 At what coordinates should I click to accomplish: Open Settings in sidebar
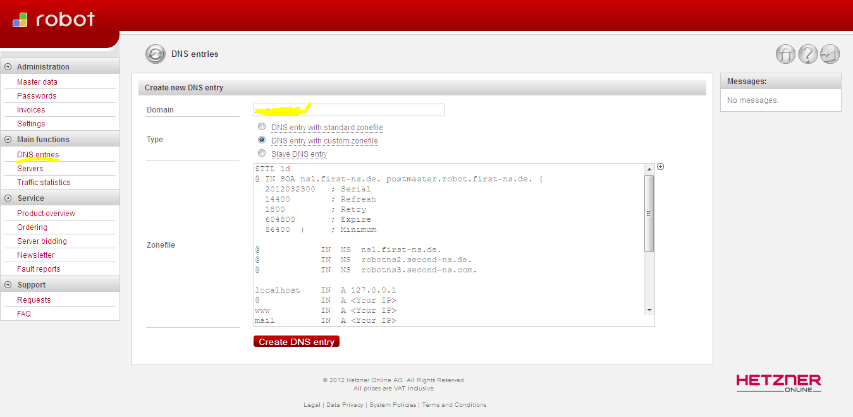(x=31, y=124)
